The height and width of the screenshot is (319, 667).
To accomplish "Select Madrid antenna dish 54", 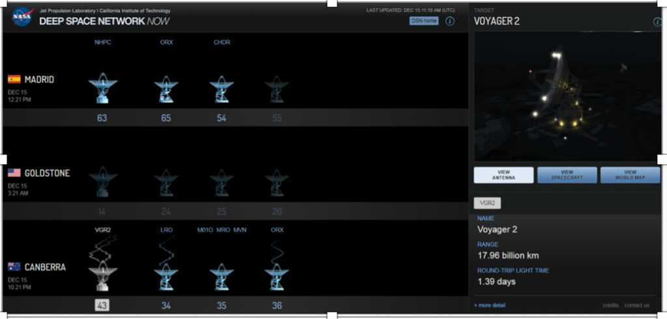I will 221,90.
